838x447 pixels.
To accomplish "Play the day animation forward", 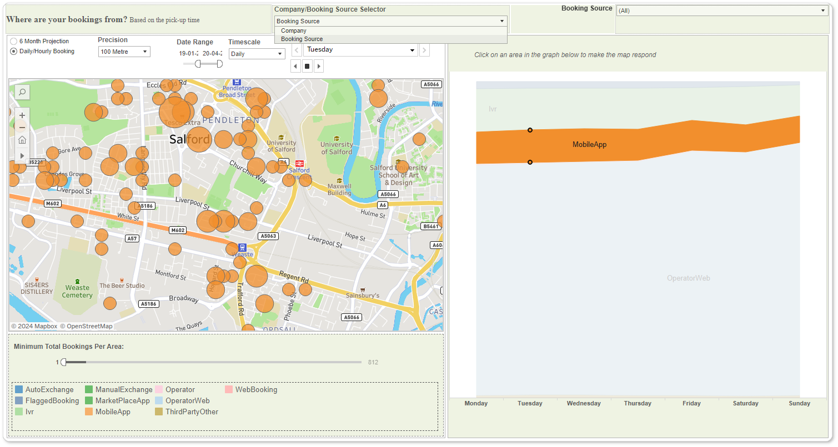I will tap(319, 66).
